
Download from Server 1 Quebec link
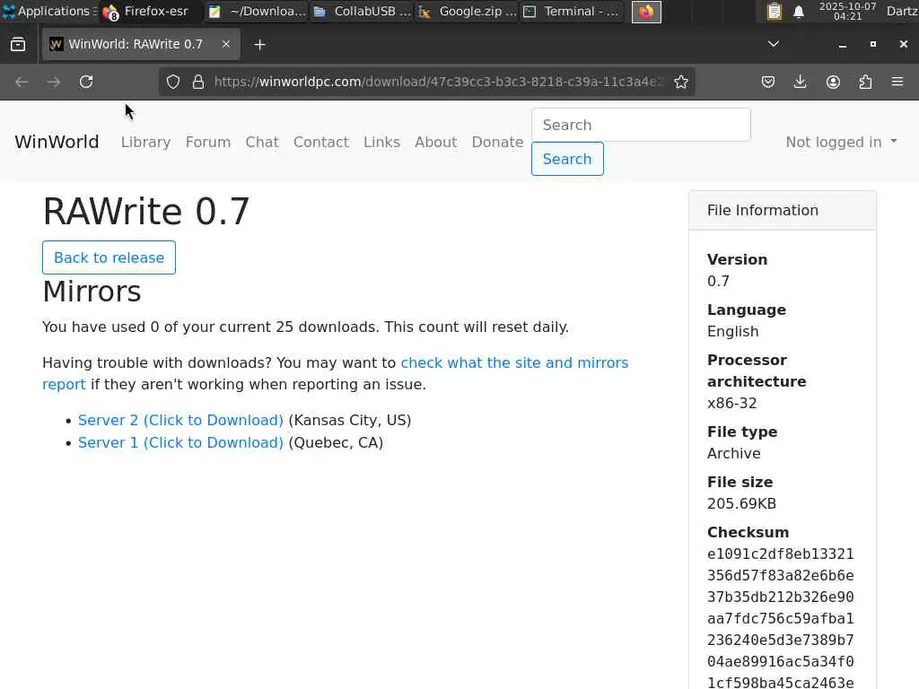point(180,442)
